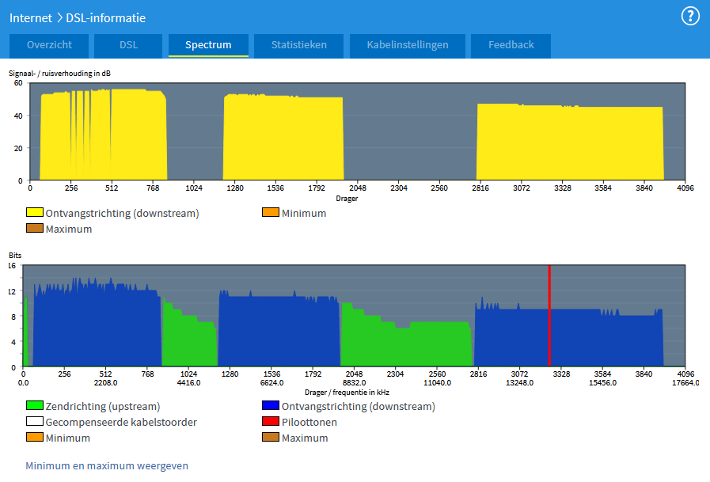Switch to the Overzicht tab
Viewport: 710px width, 482px height.
tap(49, 45)
